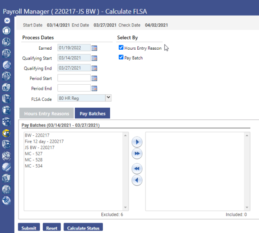Expand the sidebar with the double chevron
This screenshot has height=233, width=259.
(x=7, y=20)
